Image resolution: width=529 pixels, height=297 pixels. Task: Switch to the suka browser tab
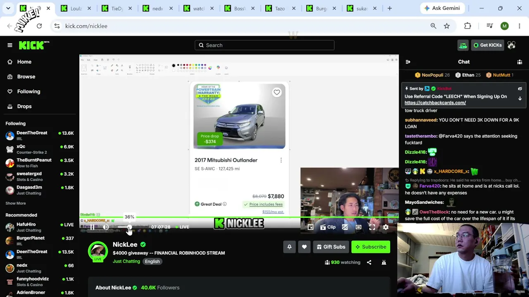coord(362,8)
